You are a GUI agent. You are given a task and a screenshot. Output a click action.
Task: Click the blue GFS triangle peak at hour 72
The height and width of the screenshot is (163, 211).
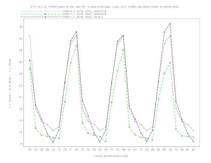[x=170, y=23]
